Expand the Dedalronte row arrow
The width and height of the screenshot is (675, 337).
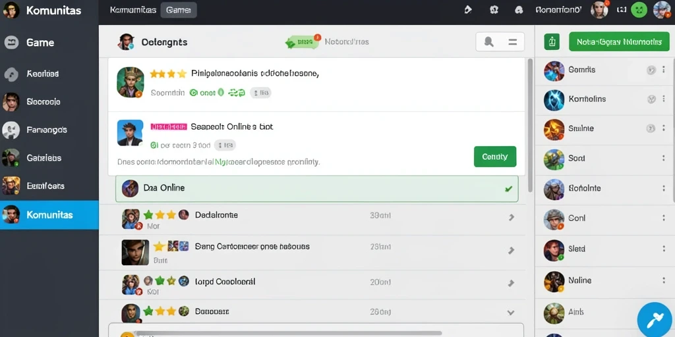coord(511,217)
